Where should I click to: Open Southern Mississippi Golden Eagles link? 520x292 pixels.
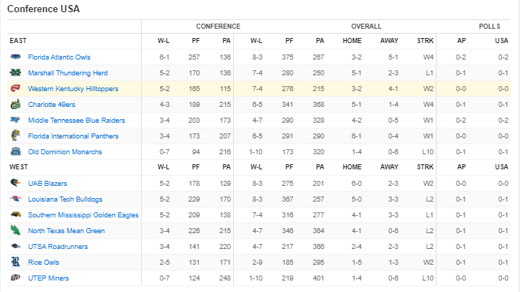83,215
